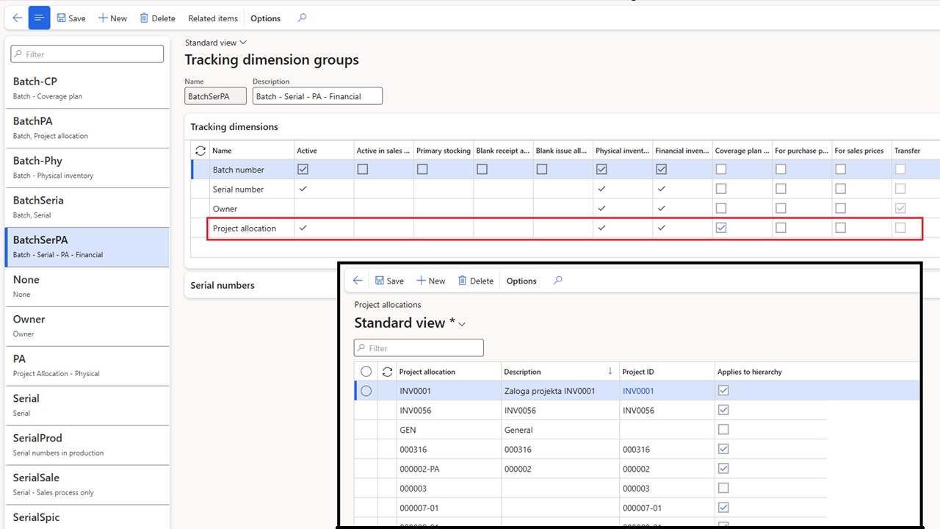Open the INV0001 Project ID link
Viewport: 940px width, 529px height.
pos(638,391)
